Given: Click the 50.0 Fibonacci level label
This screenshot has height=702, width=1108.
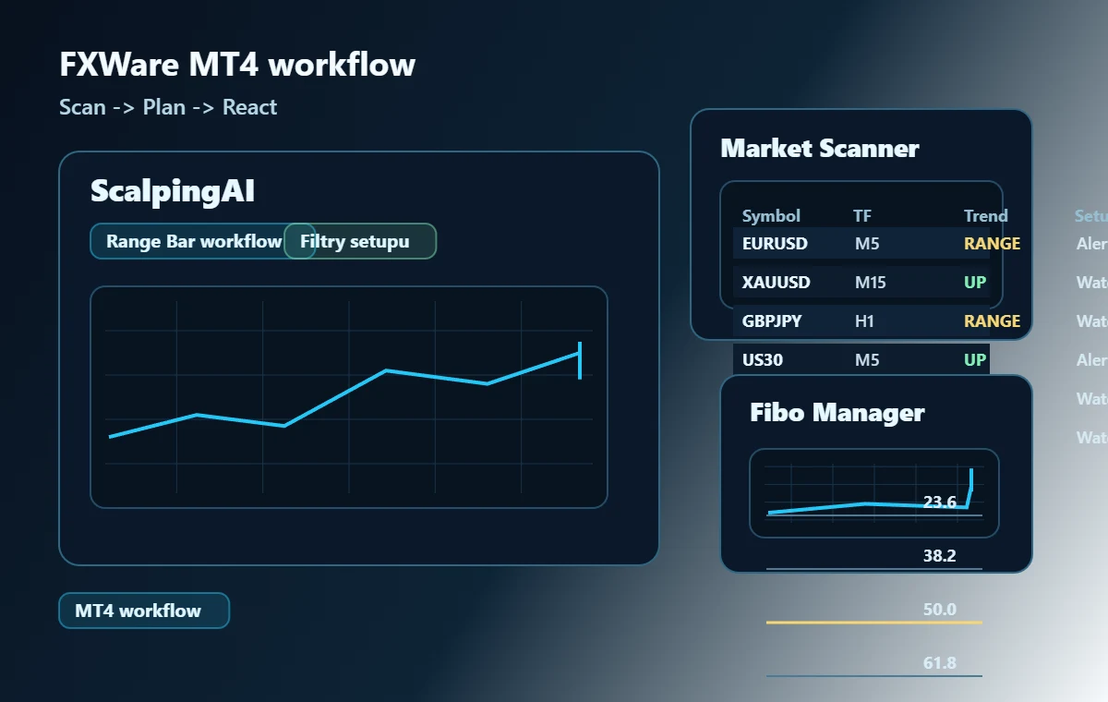Looking at the screenshot, I should 940,610.
